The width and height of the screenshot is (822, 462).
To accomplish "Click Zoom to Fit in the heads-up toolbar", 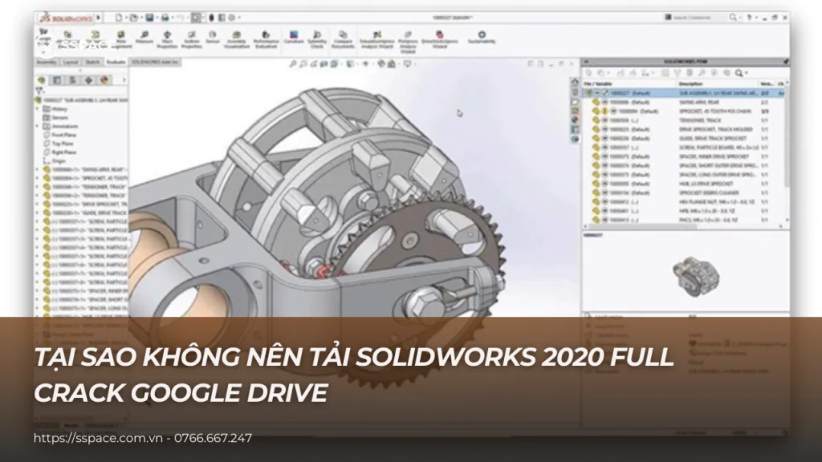I will point(293,64).
